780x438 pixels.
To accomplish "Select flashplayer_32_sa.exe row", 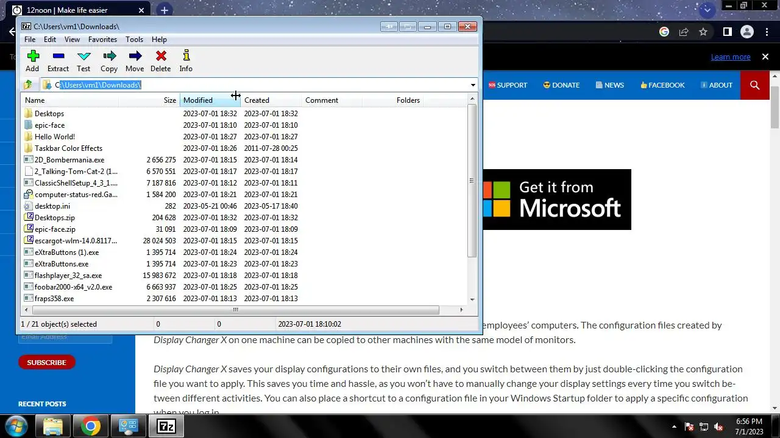I will (x=244, y=276).
